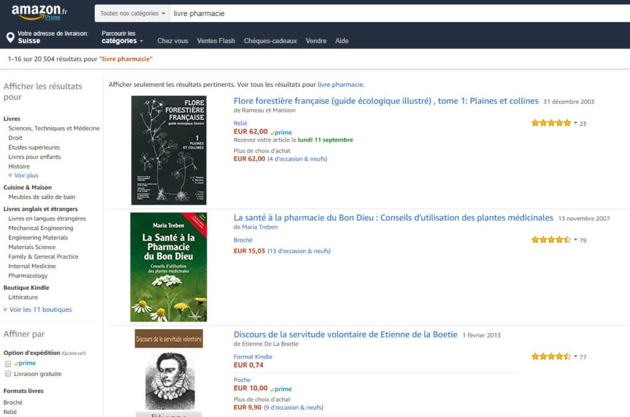Click star rating of Discours de la servitude

click(x=551, y=356)
